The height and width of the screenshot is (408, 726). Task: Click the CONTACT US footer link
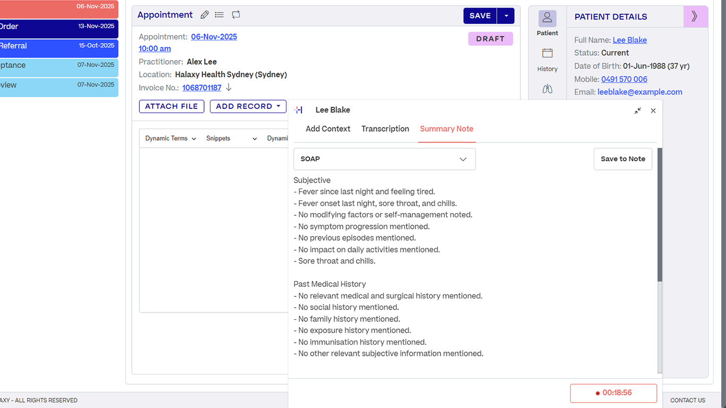point(688,400)
